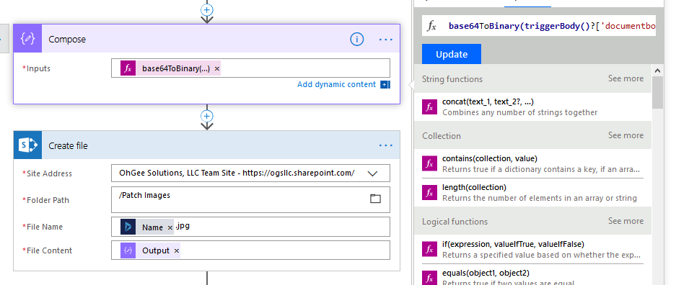Screen dimensions: 676x285
Task: Click the Compose card title
Action: coord(67,39)
